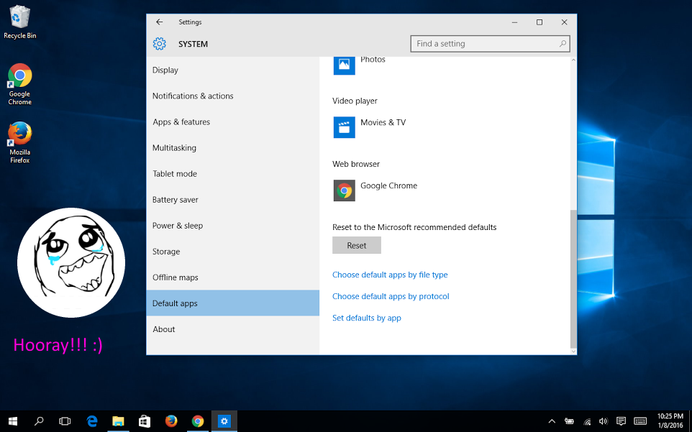692x432 pixels.
Task: Click the Reset defaults button
Action: (357, 246)
